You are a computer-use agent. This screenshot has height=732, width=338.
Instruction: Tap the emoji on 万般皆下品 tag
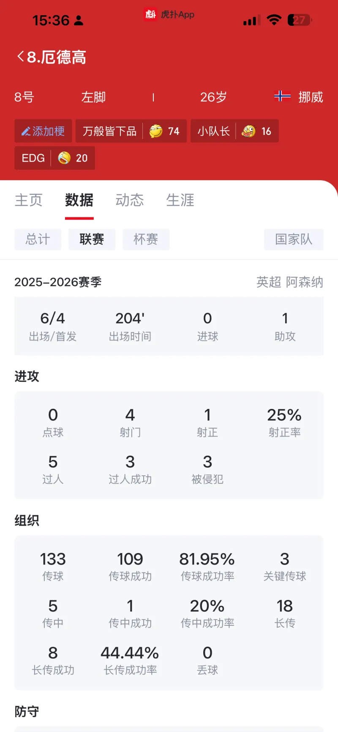[x=156, y=132]
